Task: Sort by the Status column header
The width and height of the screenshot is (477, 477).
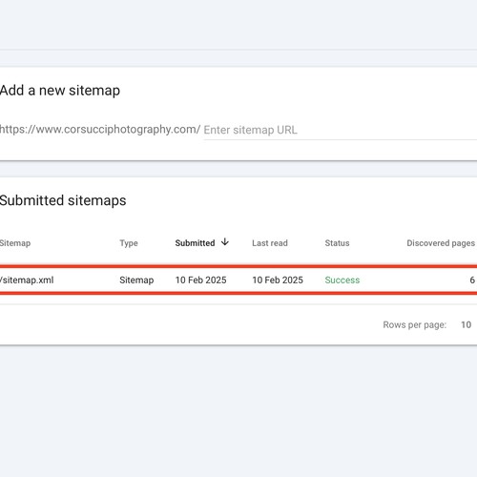Action: (337, 243)
